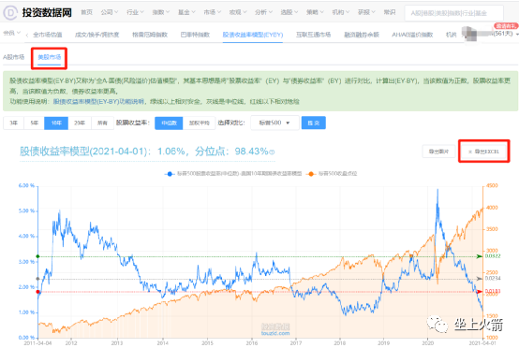Toggle the blue S&P 500 yield-spread legend marker
The height and width of the screenshot is (348, 519).
pos(170,174)
